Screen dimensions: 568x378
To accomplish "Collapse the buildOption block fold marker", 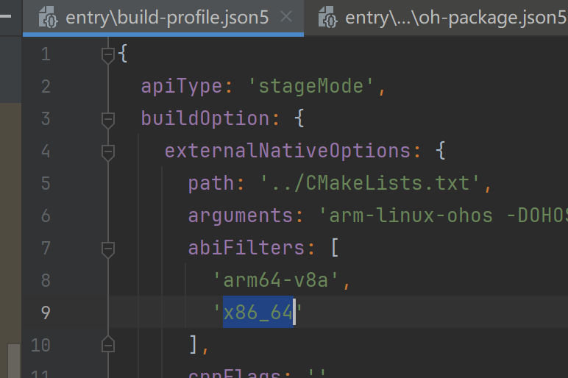I will 108,118.
